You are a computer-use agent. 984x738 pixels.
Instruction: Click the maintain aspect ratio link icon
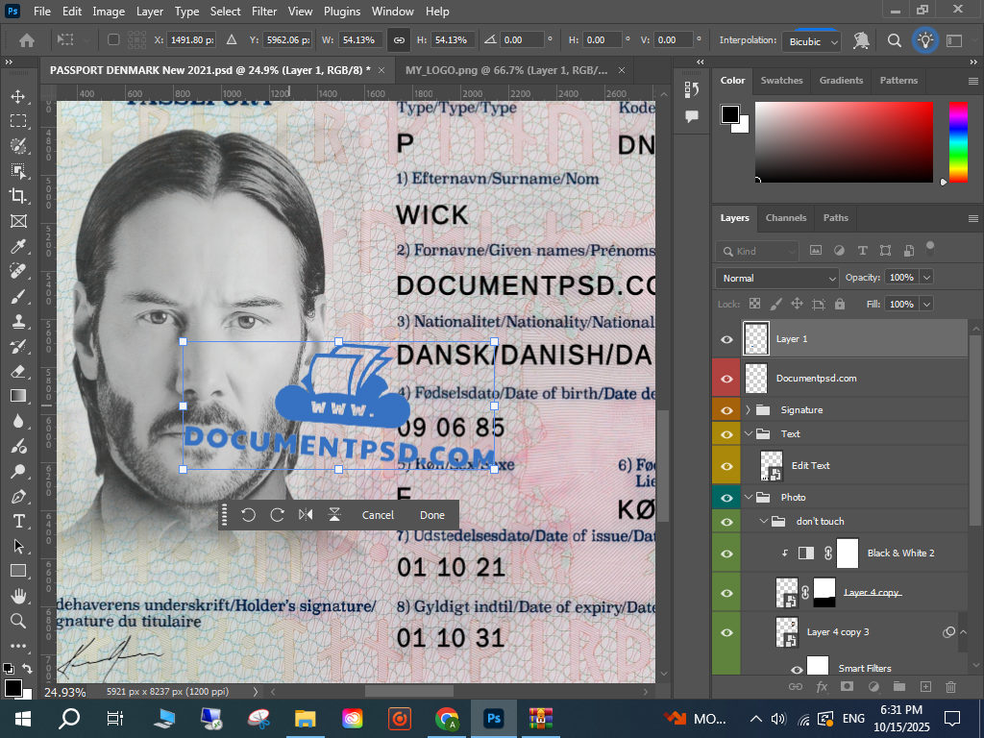click(398, 40)
